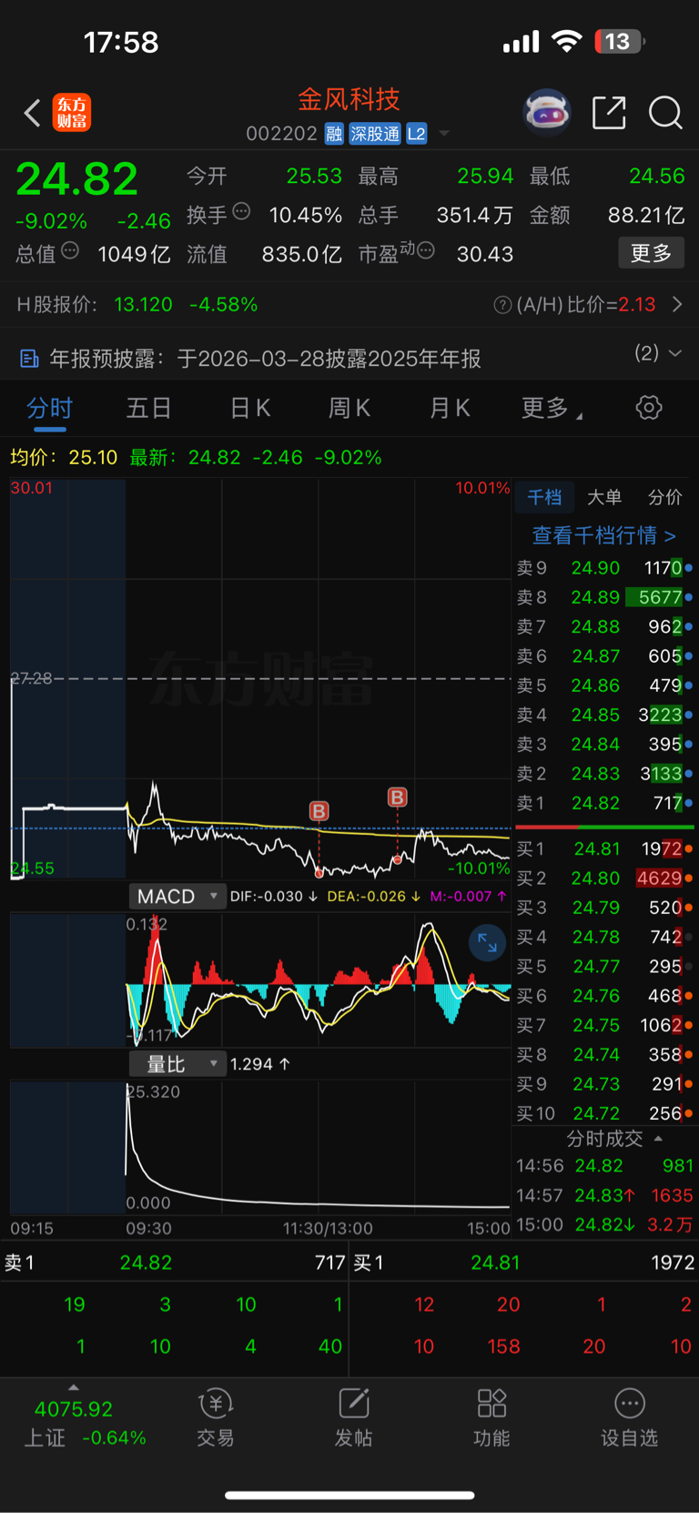Switch to the 月K tab
Screen dimensions: 699x1513
tap(450, 408)
